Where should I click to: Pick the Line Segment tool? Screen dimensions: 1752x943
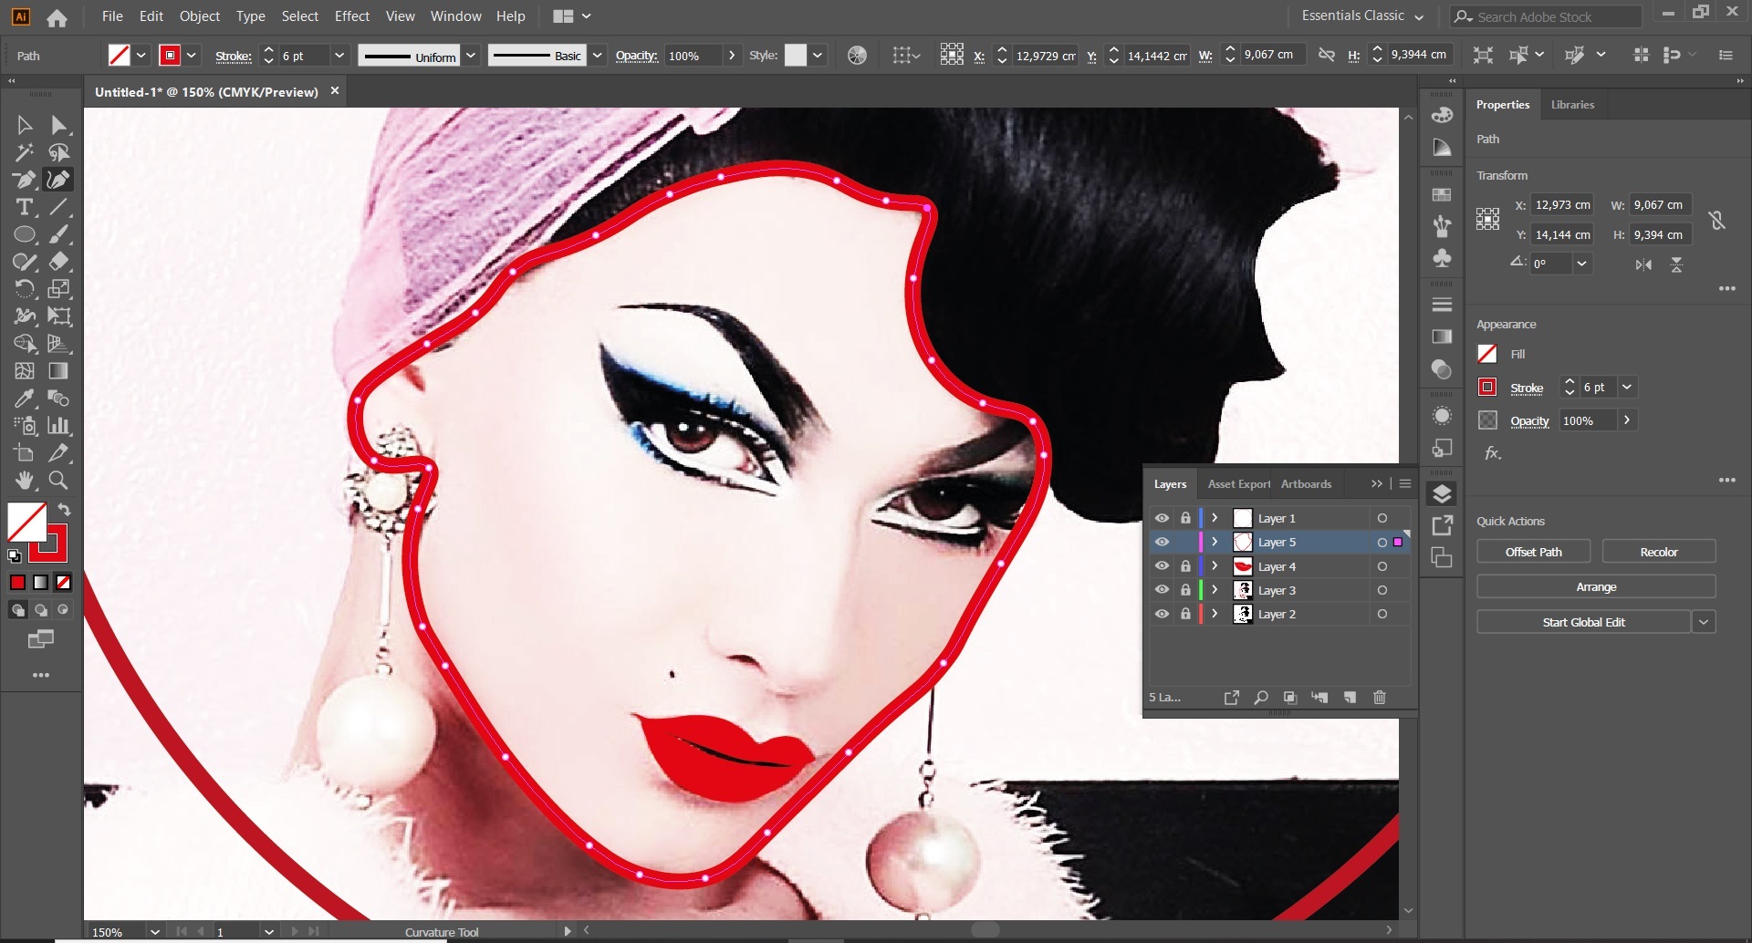point(59,207)
